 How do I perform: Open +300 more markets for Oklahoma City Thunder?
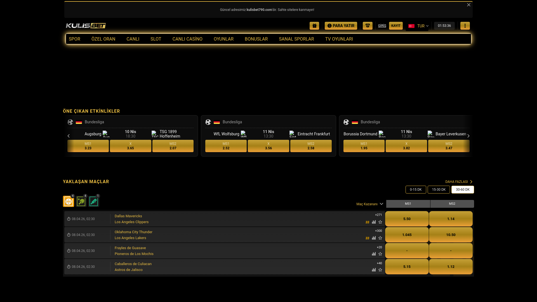[x=378, y=231]
